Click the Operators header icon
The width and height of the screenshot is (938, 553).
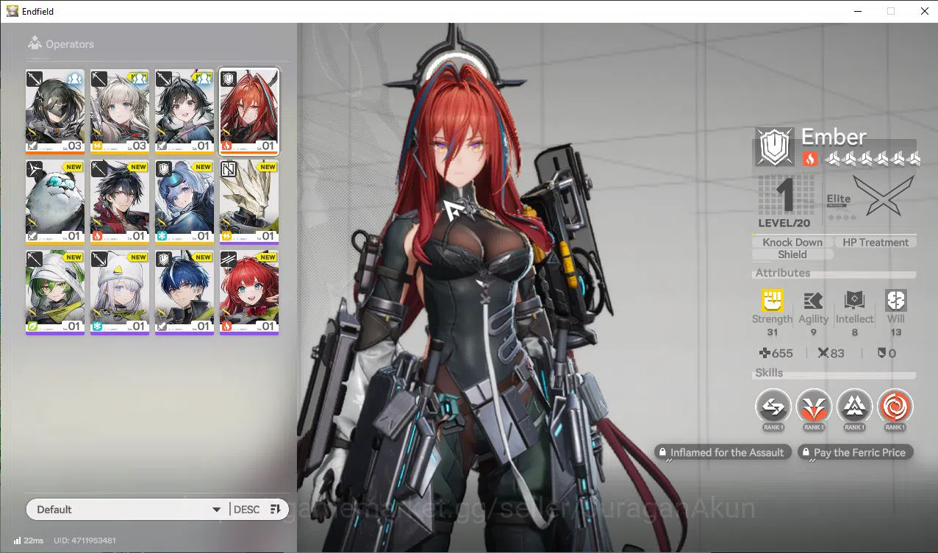(x=35, y=43)
